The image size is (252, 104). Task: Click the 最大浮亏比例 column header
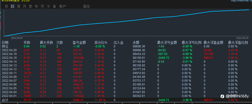pyautogui.click(x=191, y=42)
